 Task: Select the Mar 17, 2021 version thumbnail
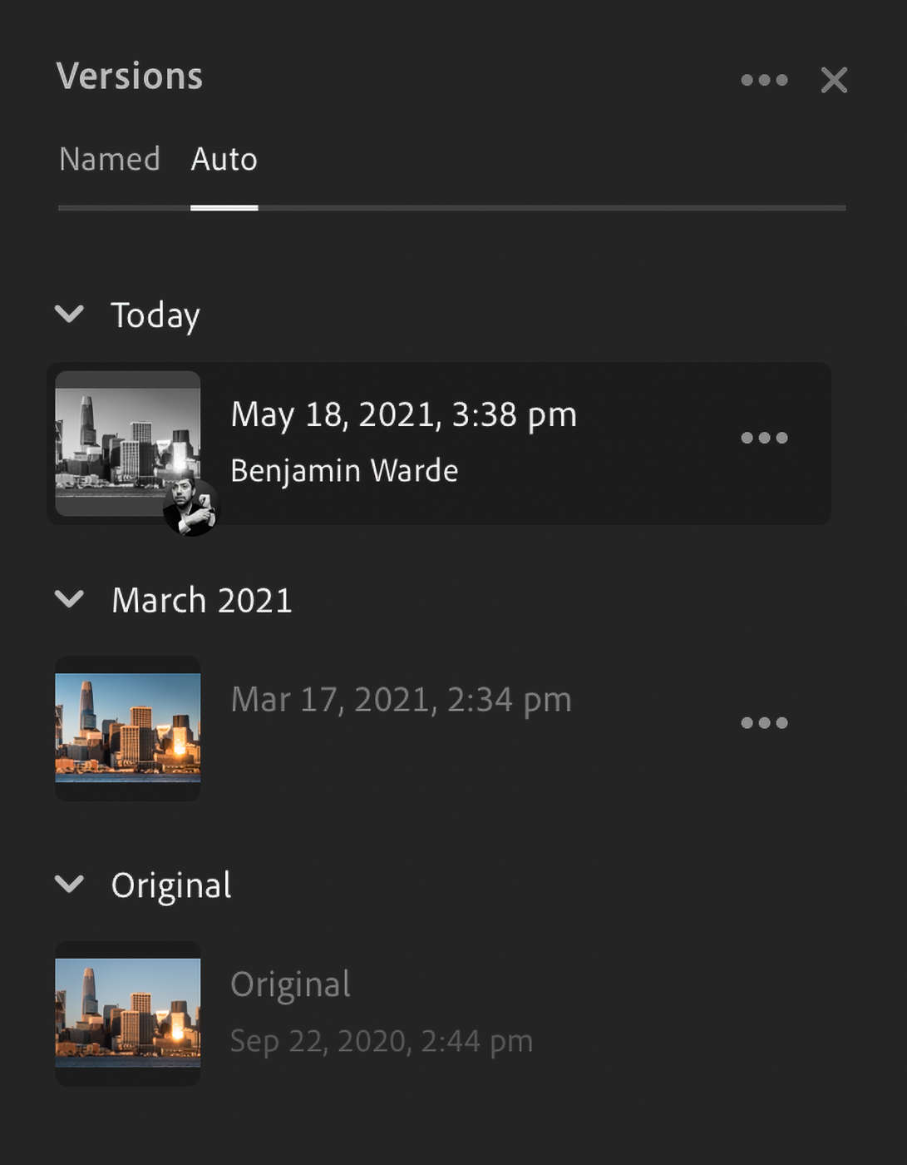tap(127, 728)
